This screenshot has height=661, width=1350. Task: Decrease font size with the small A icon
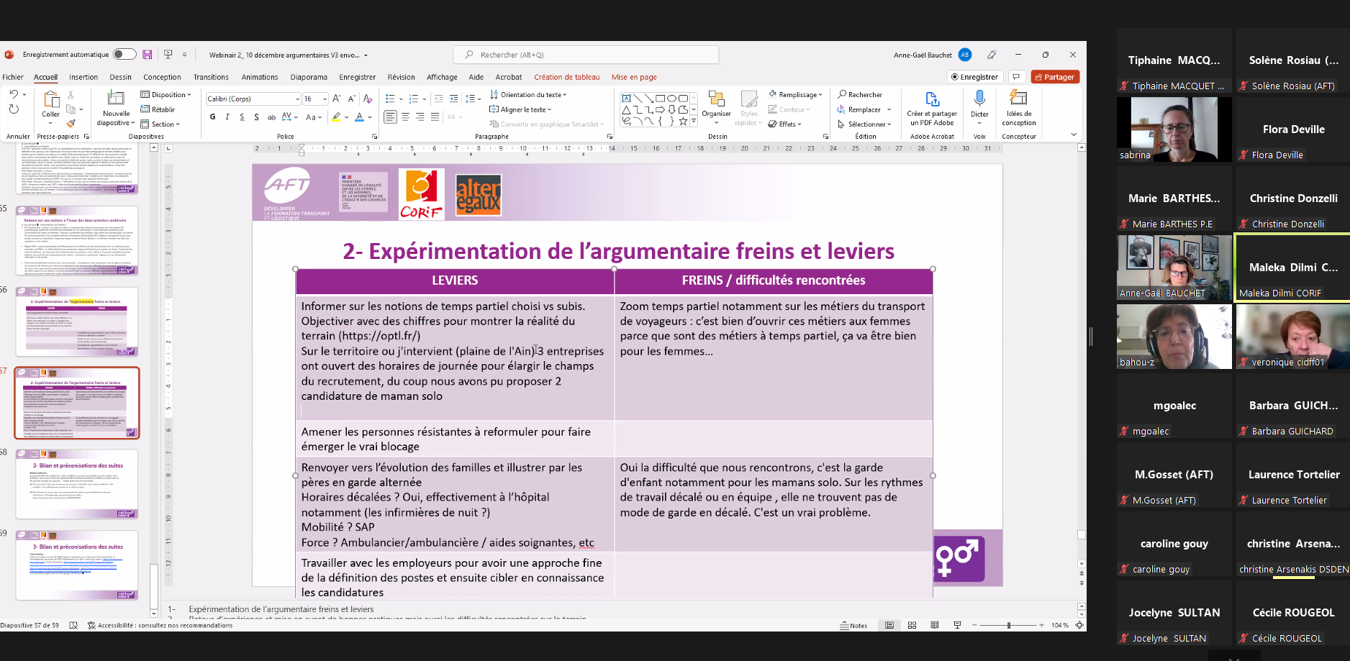click(352, 99)
